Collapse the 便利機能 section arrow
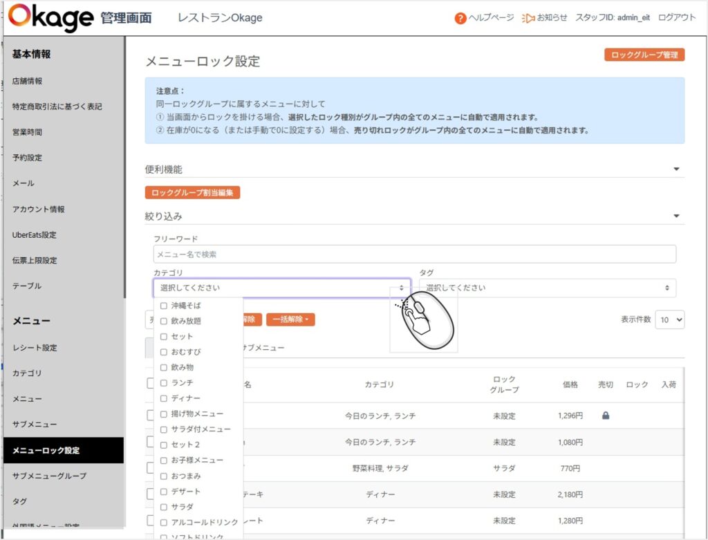 (x=676, y=169)
